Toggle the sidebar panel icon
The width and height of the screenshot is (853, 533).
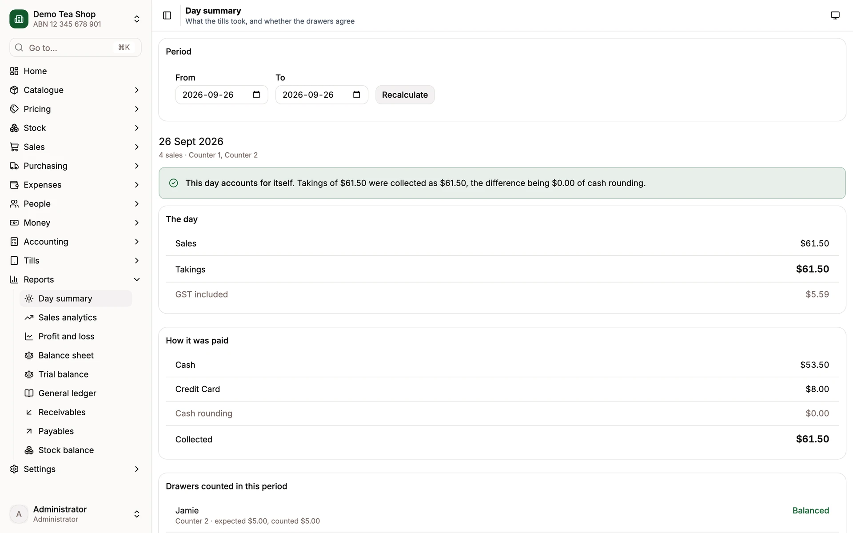click(x=167, y=16)
